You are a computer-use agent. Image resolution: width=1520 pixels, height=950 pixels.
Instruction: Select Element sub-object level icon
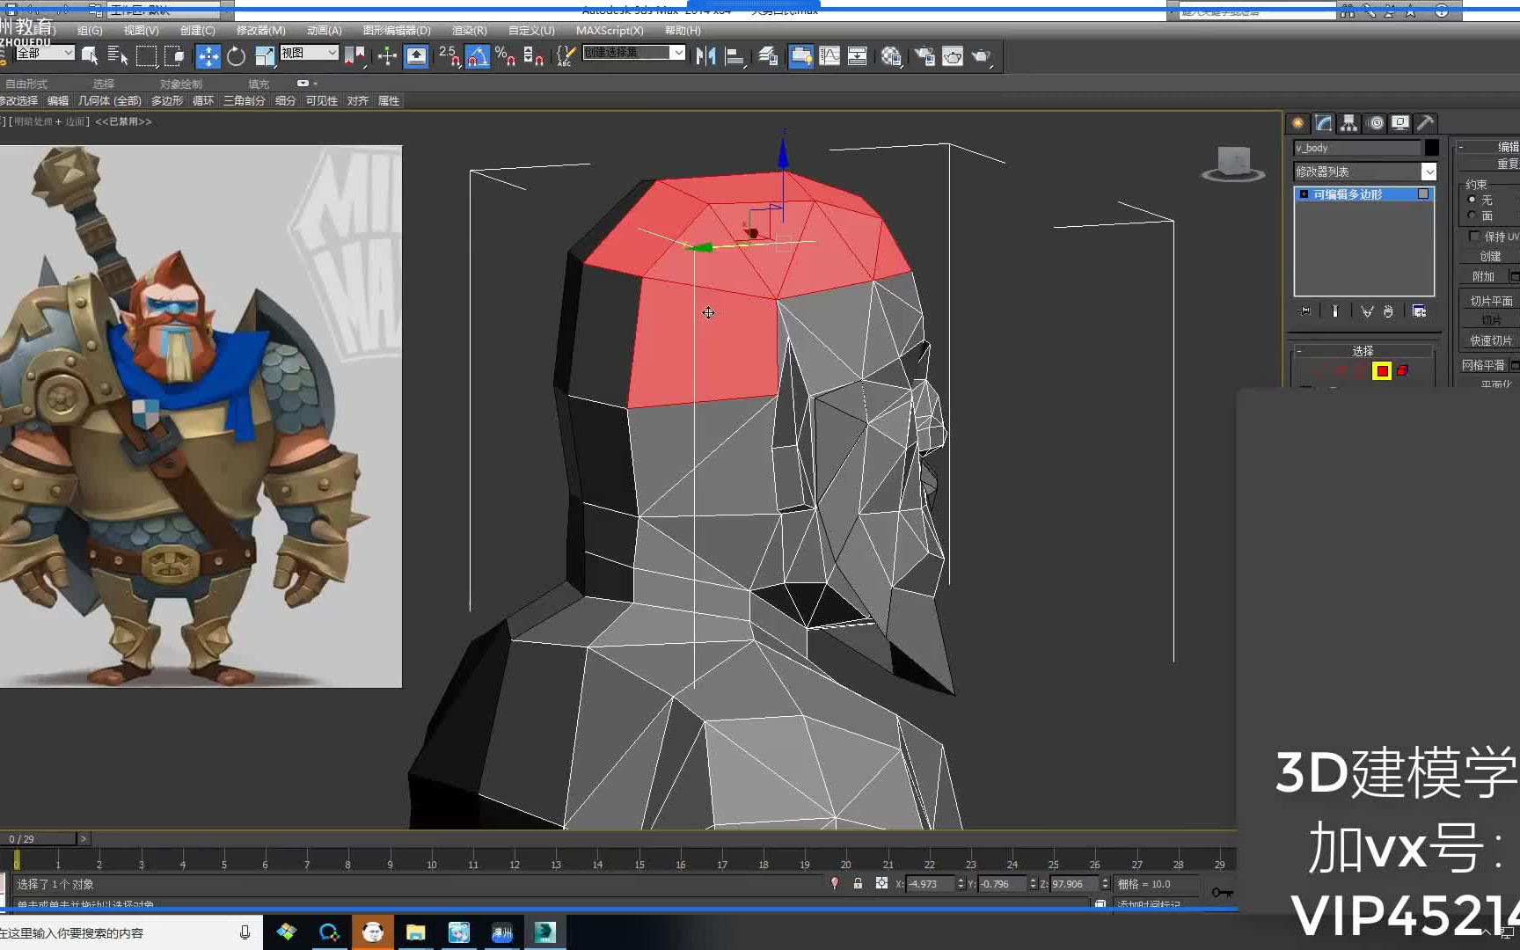pyautogui.click(x=1402, y=371)
